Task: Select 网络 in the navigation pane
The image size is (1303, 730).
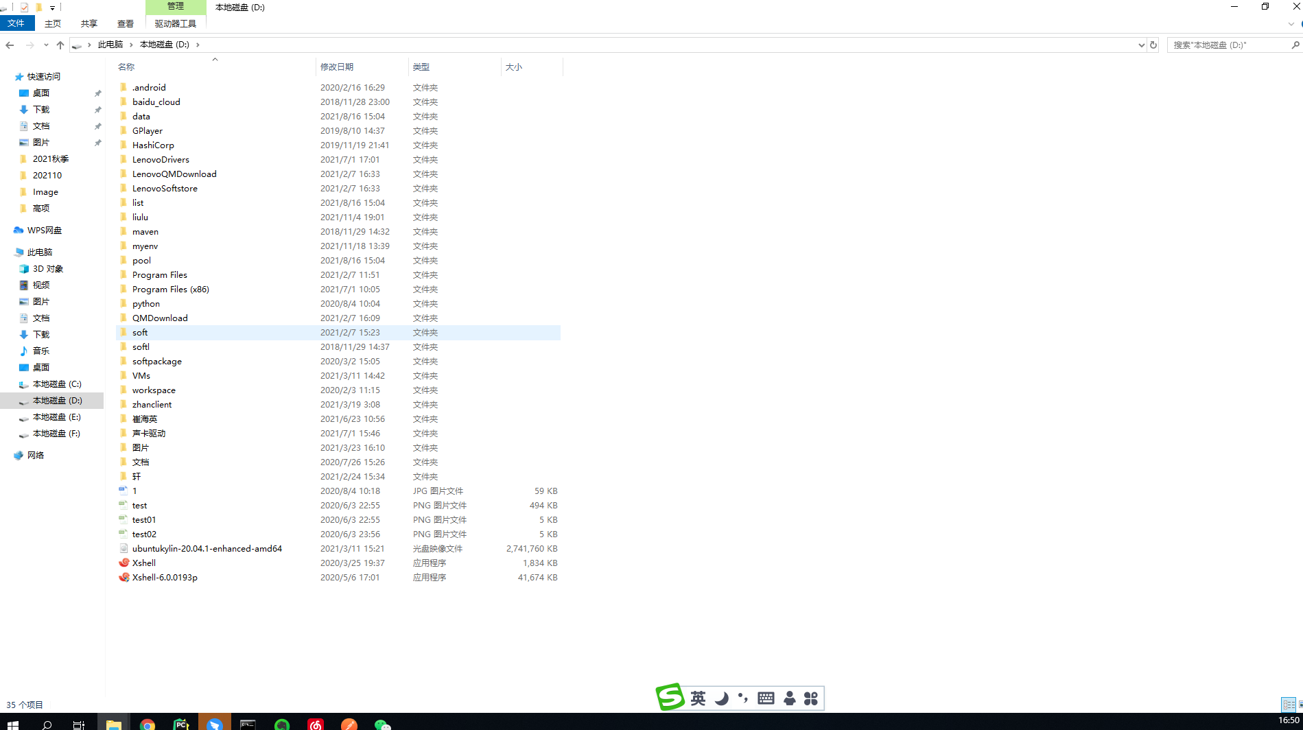Action: click(35, 456)
